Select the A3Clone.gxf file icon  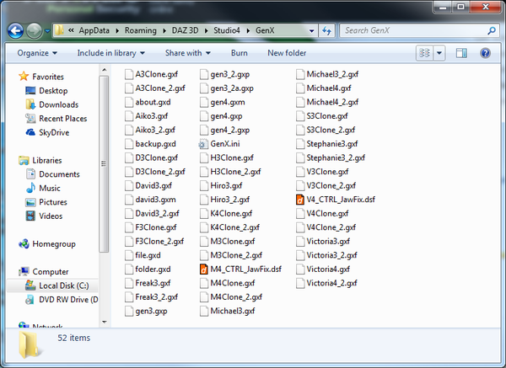click(129, 74)
